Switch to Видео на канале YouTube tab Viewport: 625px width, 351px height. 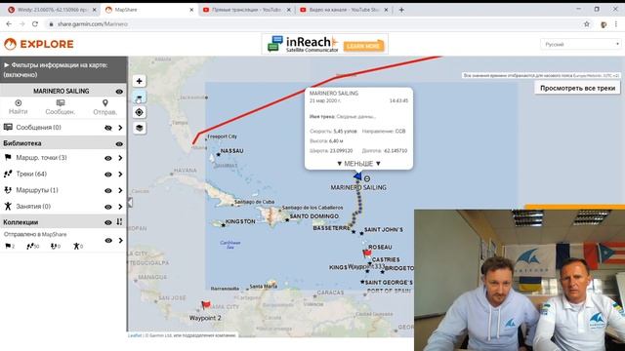pyautogui.click(x=344, y=10)
